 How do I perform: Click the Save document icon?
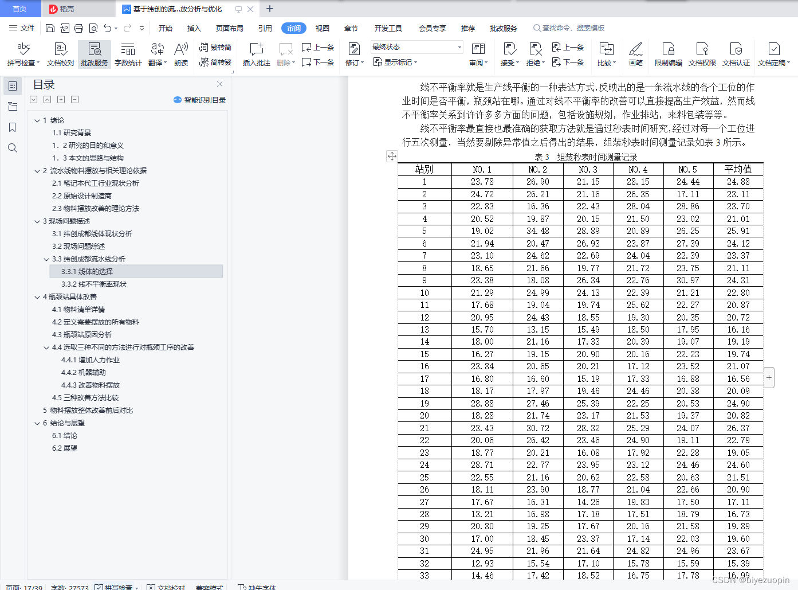pos(50,28)
